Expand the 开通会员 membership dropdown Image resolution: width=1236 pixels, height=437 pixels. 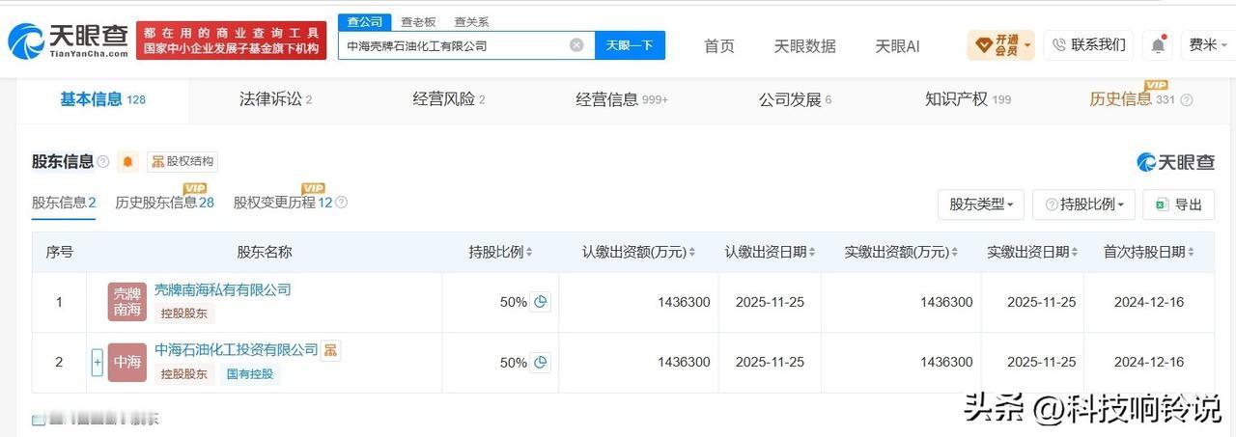[1000, 44]
